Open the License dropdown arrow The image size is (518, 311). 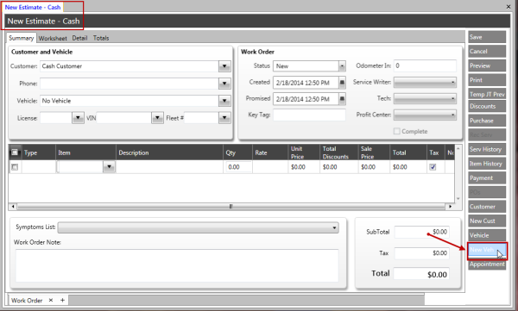(x=78, y=118)
